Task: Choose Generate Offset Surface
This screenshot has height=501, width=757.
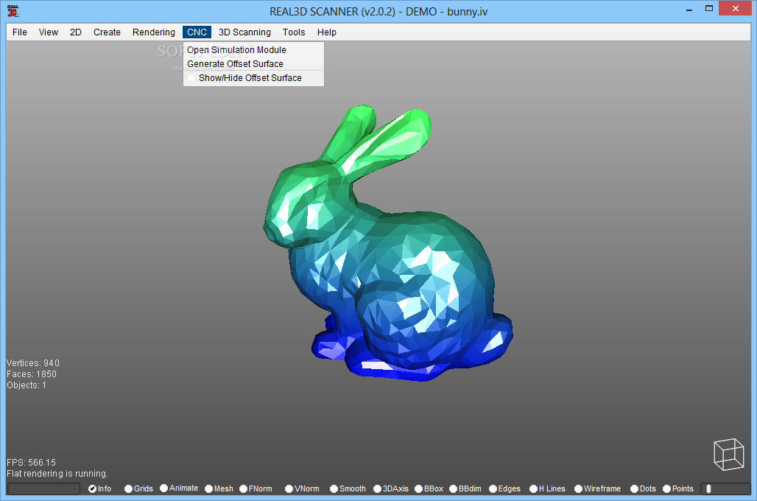Action: coord(253,64)
